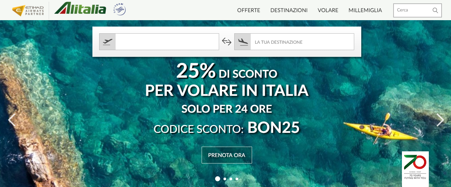Swap origin and destination with arrows icon
451x187 pixels.
pos(227,42)
